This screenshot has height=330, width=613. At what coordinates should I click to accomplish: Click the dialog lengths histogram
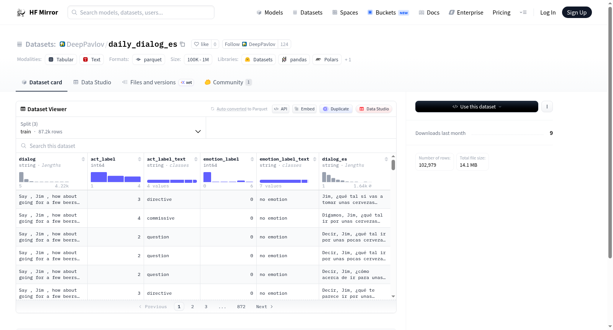(44, 177)
